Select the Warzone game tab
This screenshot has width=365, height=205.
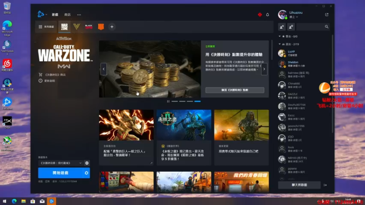click(x=64, y=27)
